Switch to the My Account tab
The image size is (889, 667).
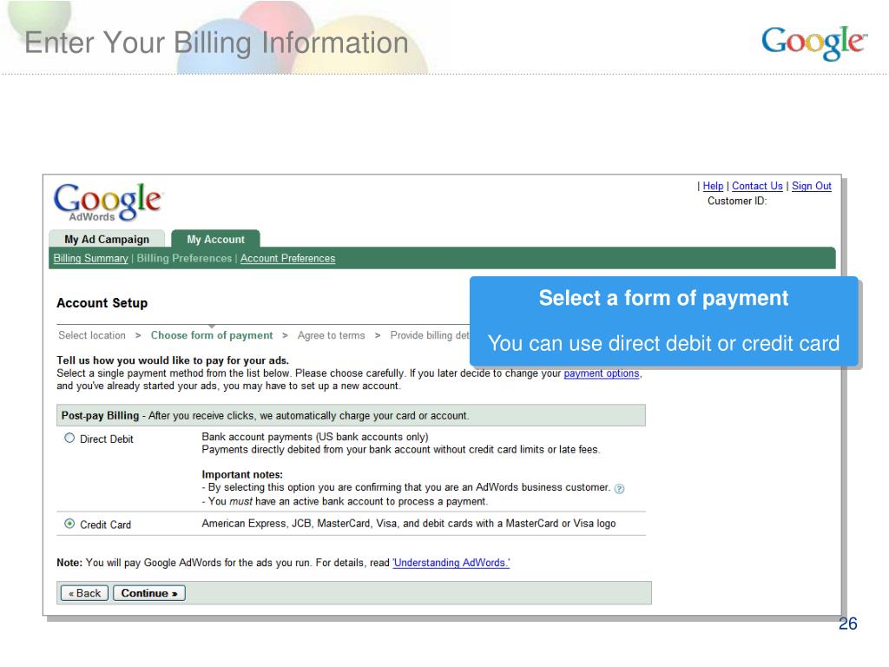click(x=215, y=239)
